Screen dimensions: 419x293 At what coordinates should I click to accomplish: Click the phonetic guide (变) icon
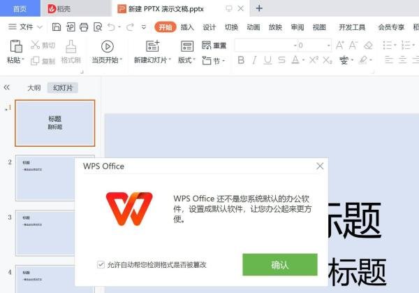pos(344,60)
